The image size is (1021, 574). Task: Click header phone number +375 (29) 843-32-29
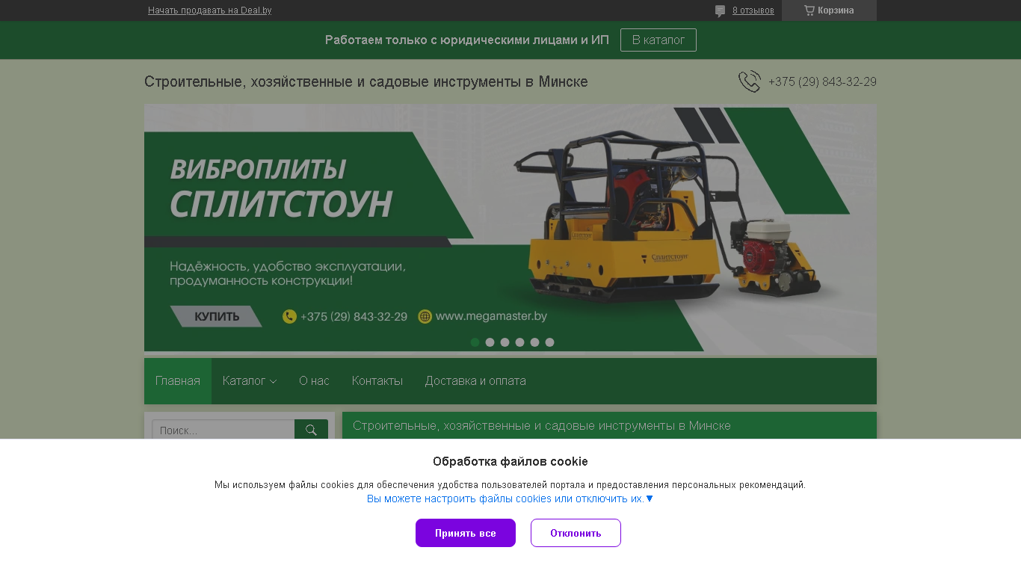(x=822, y=81)
